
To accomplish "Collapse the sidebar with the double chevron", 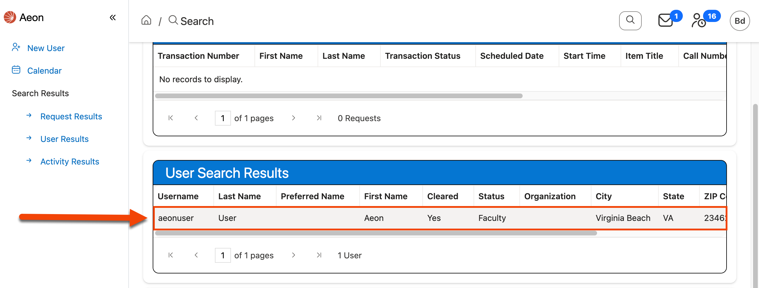I will click(x=113, y=18).
